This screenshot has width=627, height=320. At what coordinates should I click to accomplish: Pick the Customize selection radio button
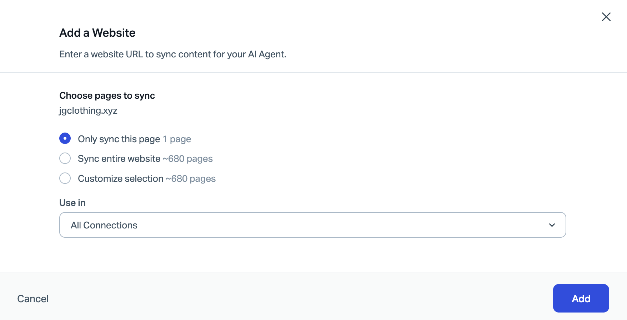point(65,178)
